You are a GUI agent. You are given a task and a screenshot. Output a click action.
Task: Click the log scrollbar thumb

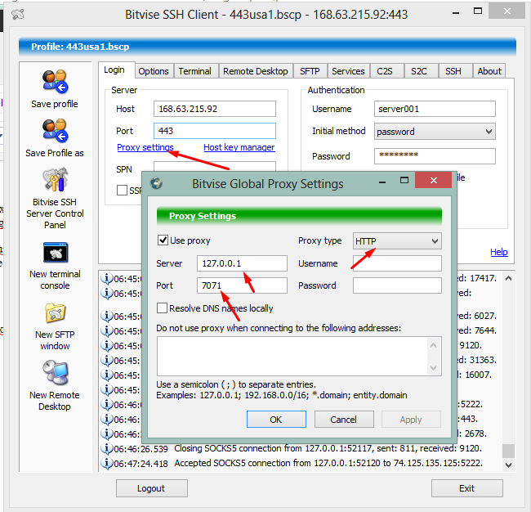(x=508, y=451)
